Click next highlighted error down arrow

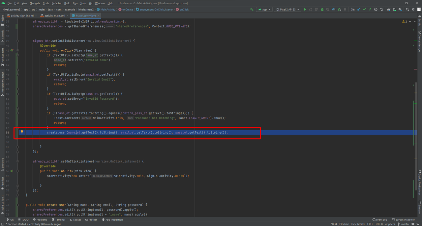click(415, 21)
